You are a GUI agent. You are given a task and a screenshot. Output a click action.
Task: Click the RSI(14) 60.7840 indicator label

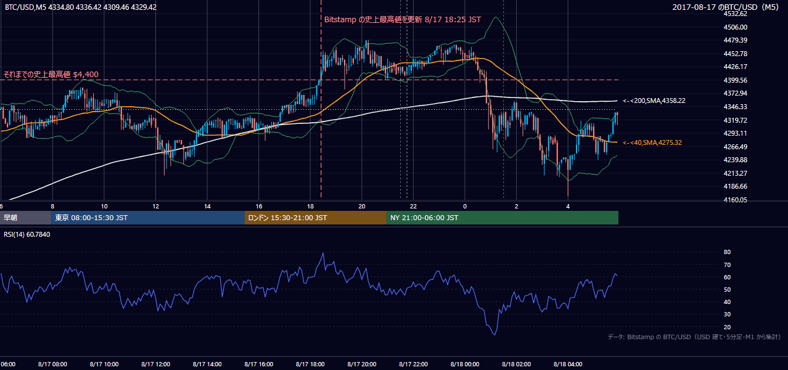(x=27, y=234)
